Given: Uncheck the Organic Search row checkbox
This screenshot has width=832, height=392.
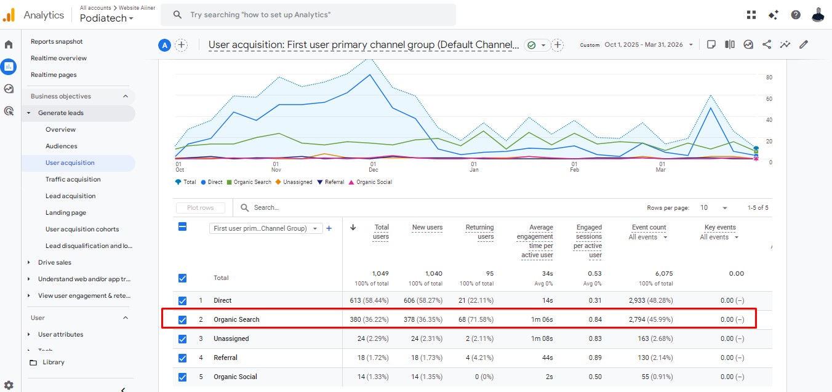Looking at the screenshot, I should coord(182,320).
